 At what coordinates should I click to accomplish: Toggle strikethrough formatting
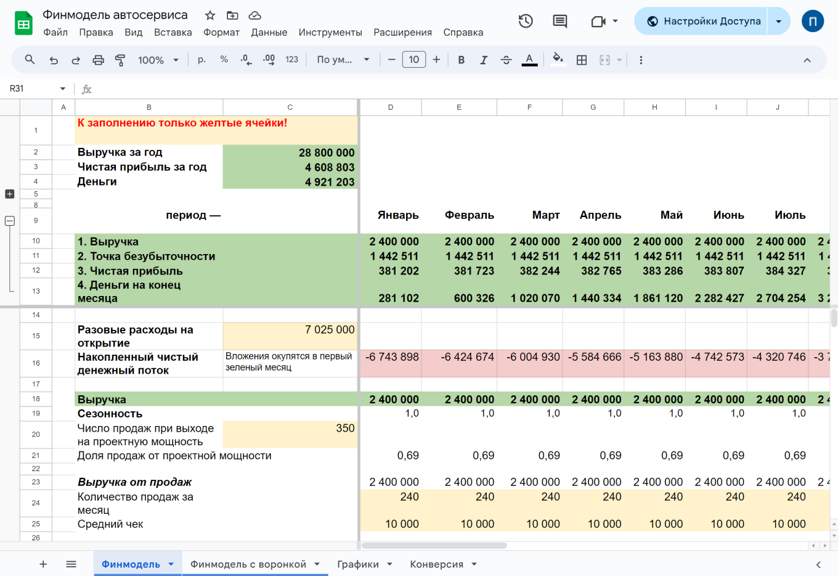click(506, 60)
